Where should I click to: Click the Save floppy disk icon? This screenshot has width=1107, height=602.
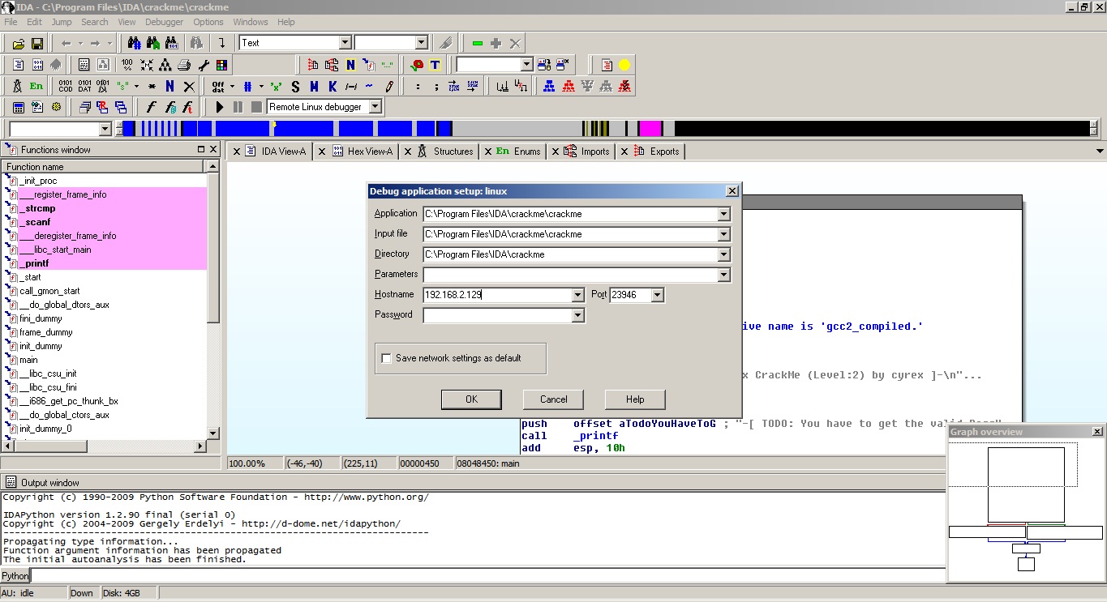click(37, 43)
